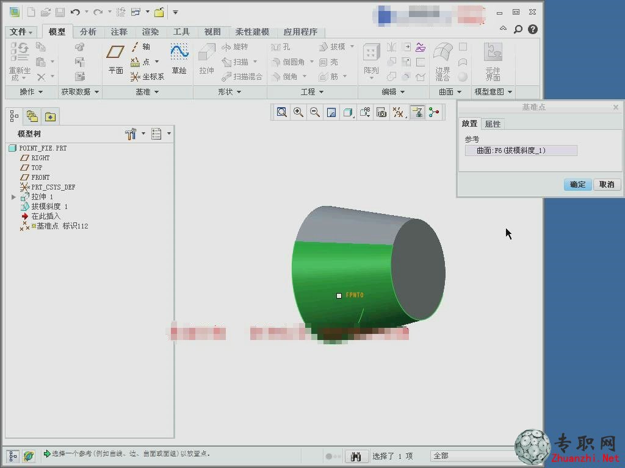Click the Extrude (拉伸) tool
625x468 pixels.
click(x=206, y=59)
